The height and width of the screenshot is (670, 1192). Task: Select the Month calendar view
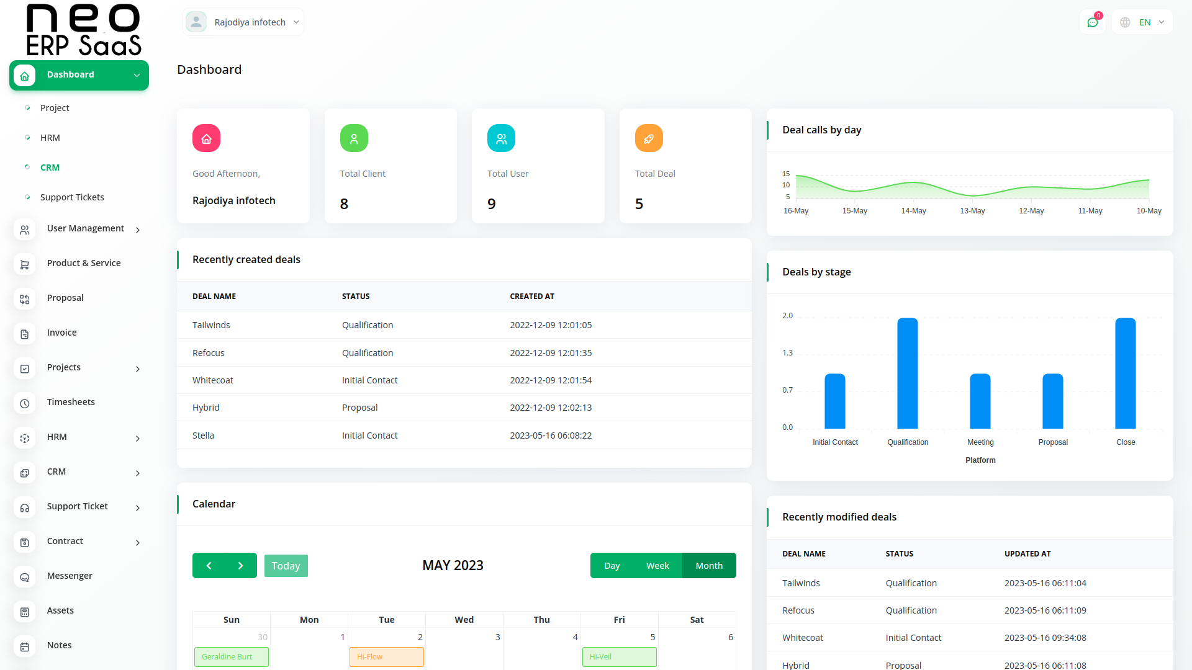pyautogui.click(x=709, y=566)
